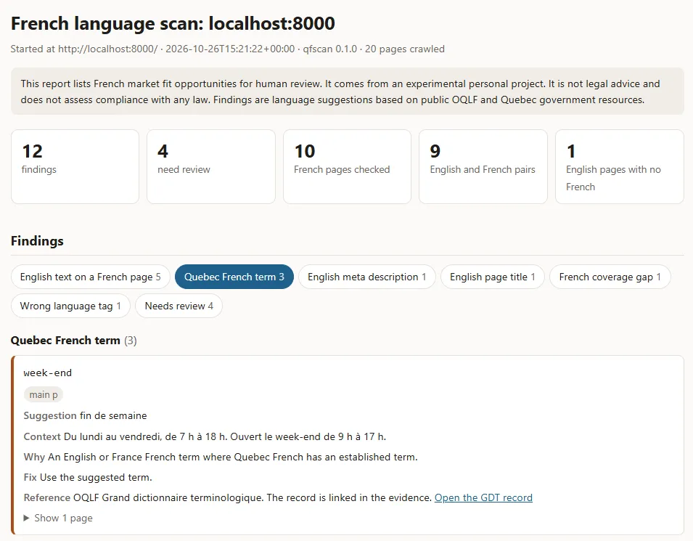This screenshot has width=693, height=541.
Task: Show English meta description findings
Action: (x=367, y=277)
